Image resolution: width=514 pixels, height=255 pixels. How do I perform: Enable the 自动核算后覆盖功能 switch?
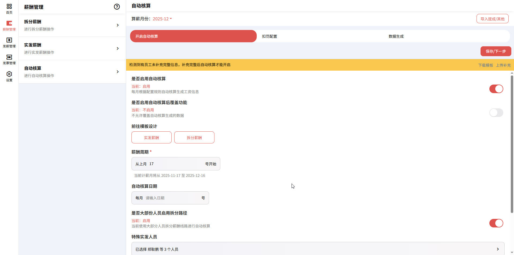point(496,113)
